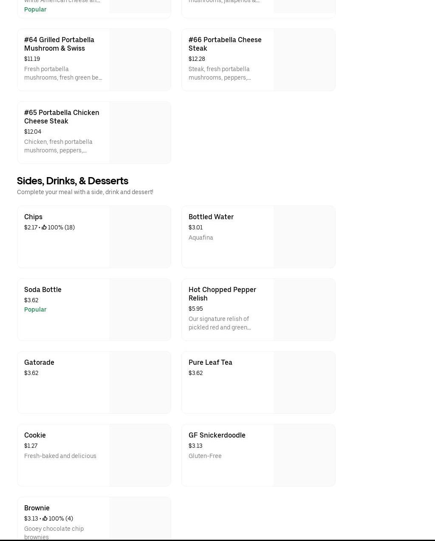This screenshot has width=435, height=541.
Task: Select the Bottled Water item title
Action: (211, 217)
